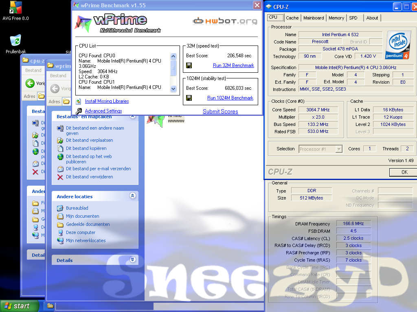This screenshot has height=312, width=417.
Task: Switch to the Memory tab
Action: (x=336, y=18)
